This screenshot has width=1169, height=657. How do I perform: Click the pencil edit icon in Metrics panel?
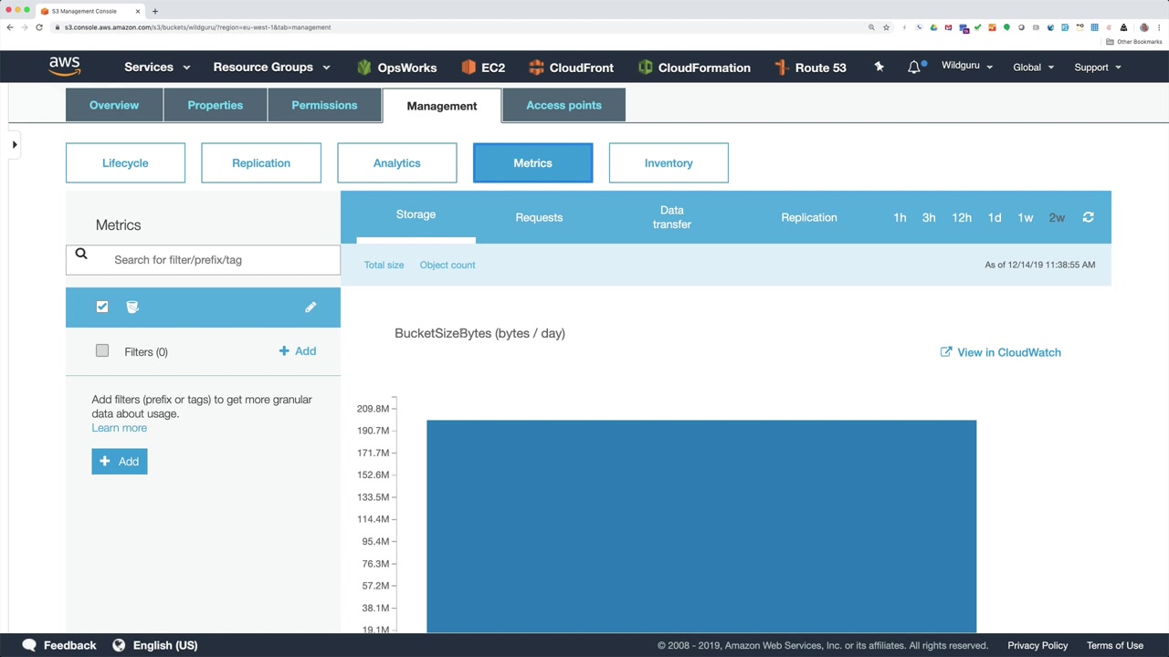[311, 307]
